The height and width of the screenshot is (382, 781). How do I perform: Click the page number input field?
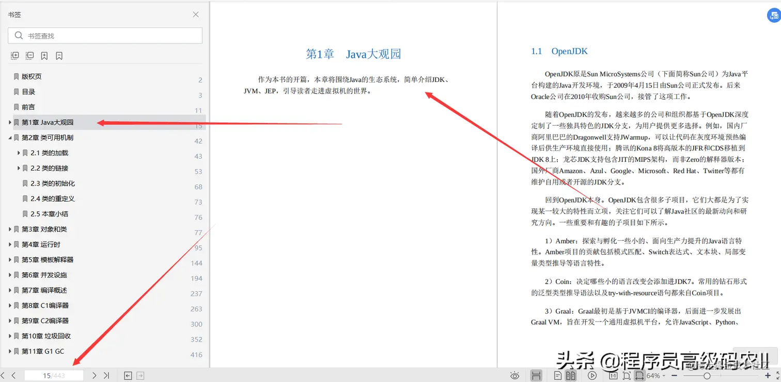coord(54,375)
